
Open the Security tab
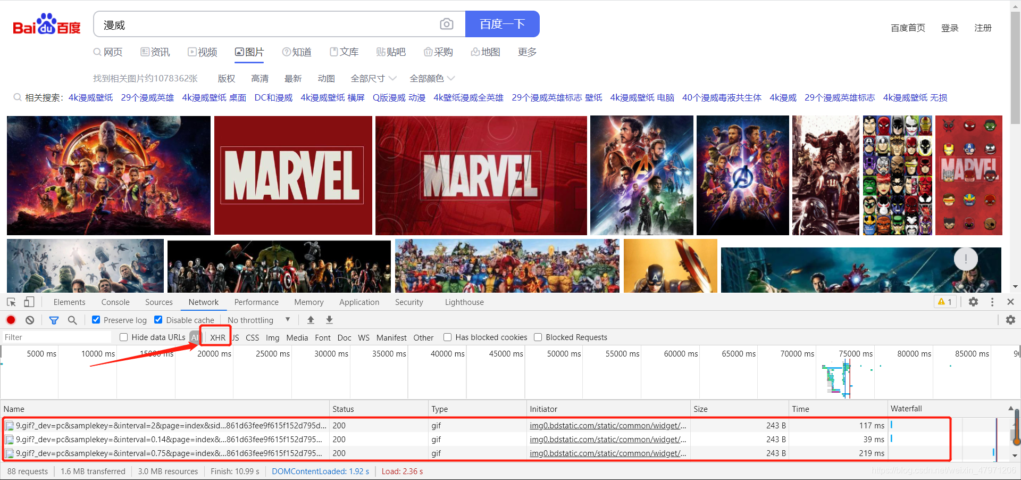[x=409, y=302]
